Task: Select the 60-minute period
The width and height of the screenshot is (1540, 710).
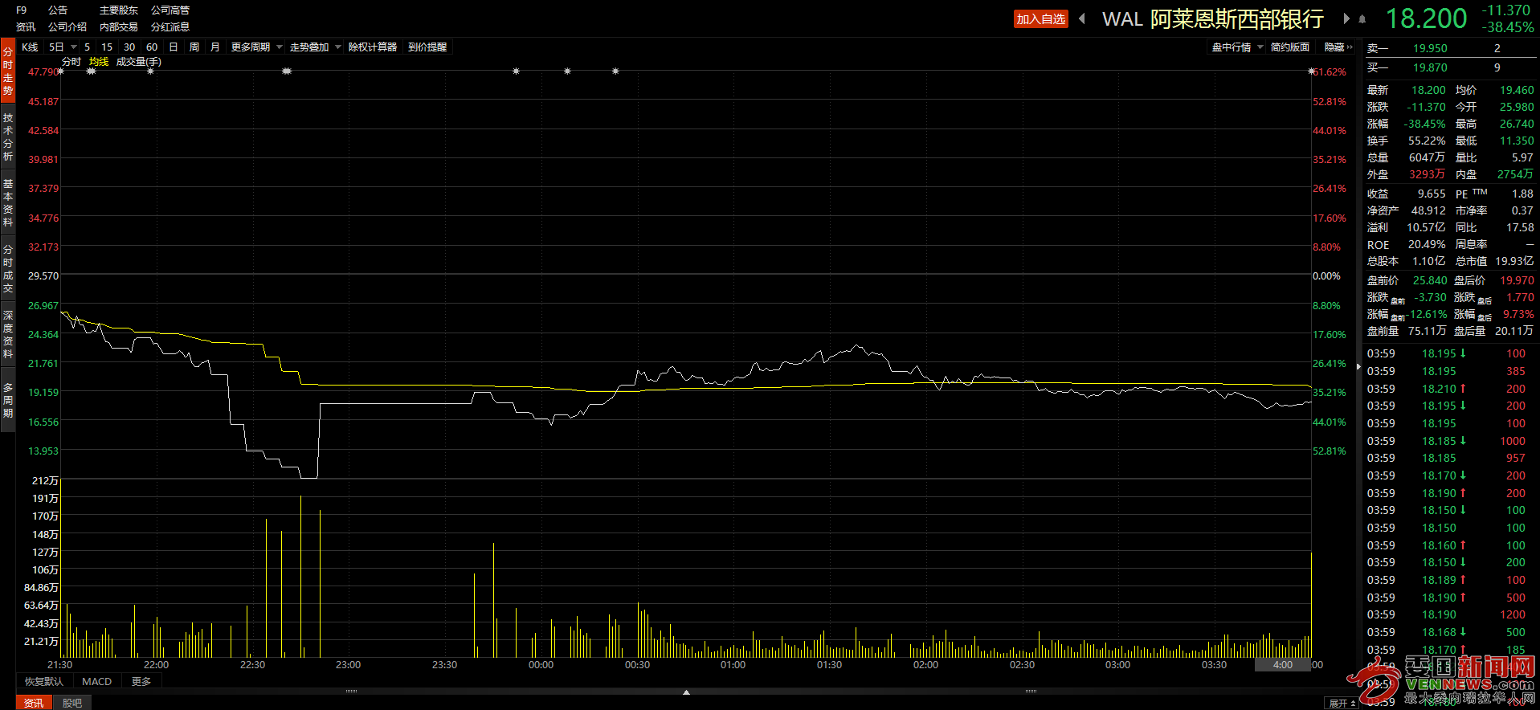Action: [152, 47]
